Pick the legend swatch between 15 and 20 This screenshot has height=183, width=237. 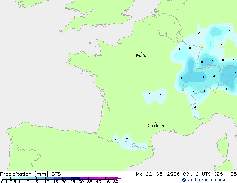click(x=58, y=178)
